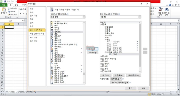Image resolution: width=180 pixels, height=96 pixels.
Task: Click the icon beside 쿼리 편집... command
Action: 52,46
